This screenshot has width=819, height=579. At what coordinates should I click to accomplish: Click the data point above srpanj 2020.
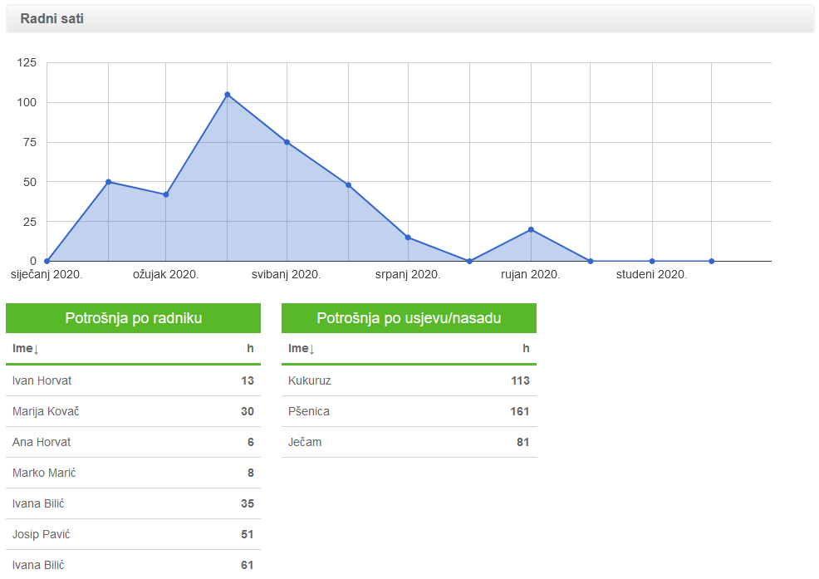(408, 238)
